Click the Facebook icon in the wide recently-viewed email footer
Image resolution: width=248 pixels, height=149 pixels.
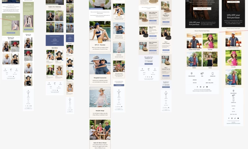pyautogui.click(x=197, y=87)
